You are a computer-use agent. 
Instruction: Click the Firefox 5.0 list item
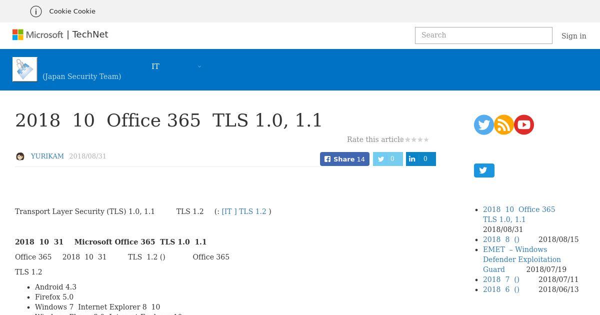(54, 297)
